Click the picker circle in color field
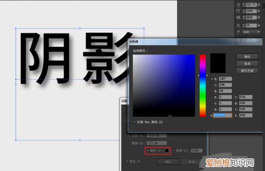Image resolution: width=265 pixels, height=171 pixels. tap(170, 116)
